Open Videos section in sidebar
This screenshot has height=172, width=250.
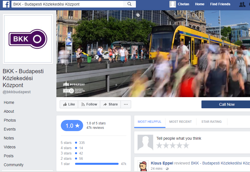(x=10, y=147)
